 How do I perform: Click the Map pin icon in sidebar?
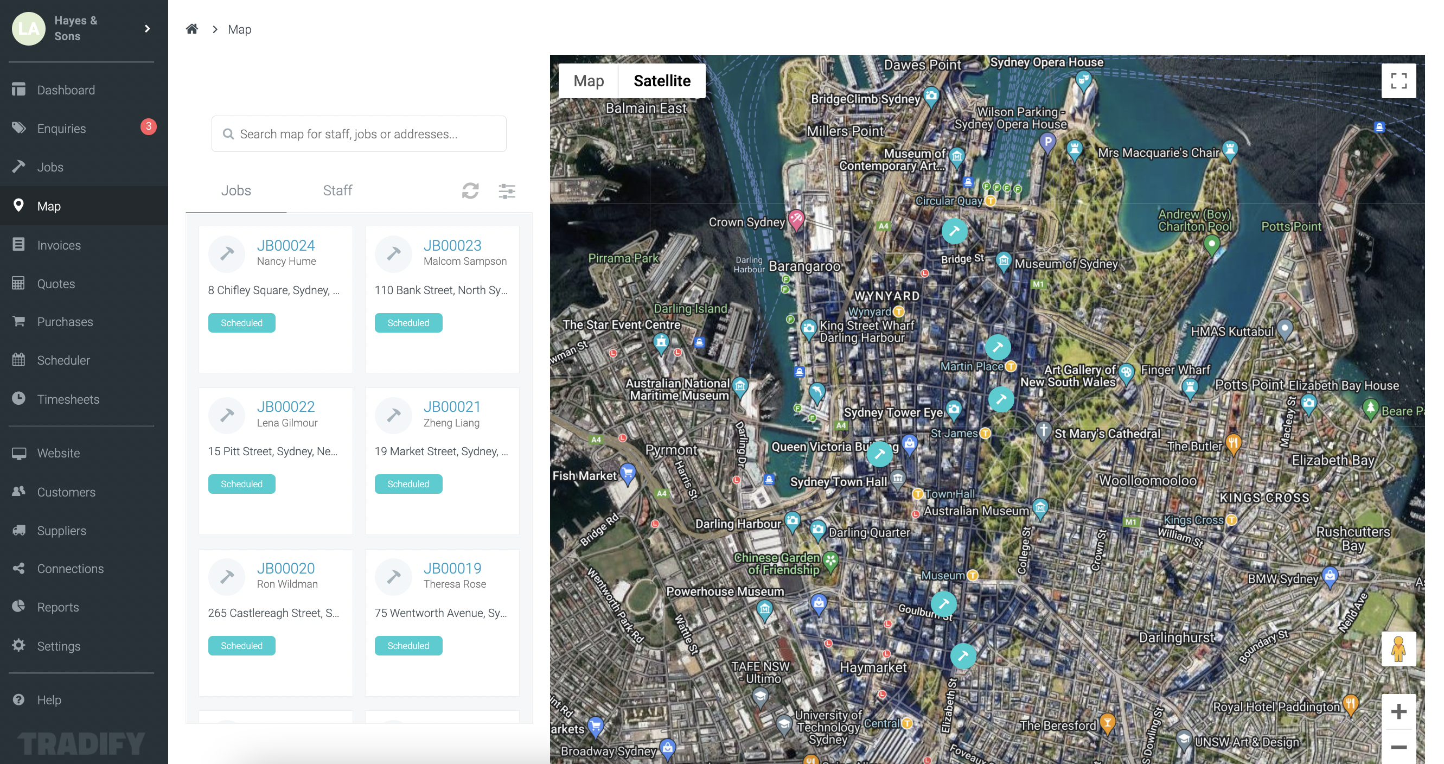click(18, 206)
